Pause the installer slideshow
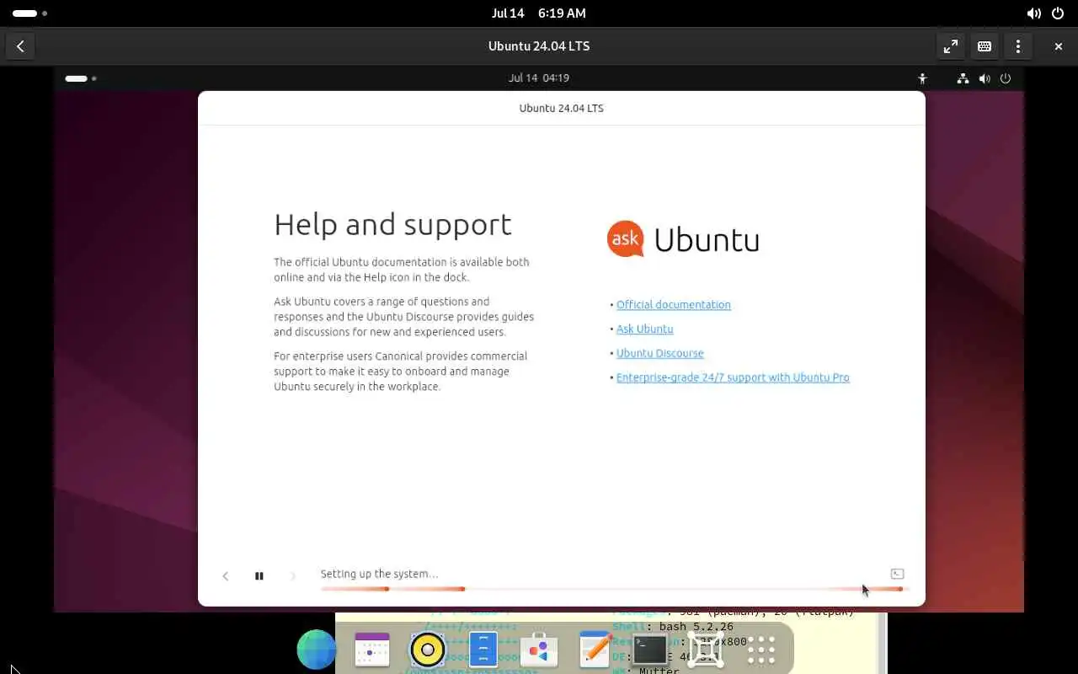Screen dimensions: 1078x674 259,576
